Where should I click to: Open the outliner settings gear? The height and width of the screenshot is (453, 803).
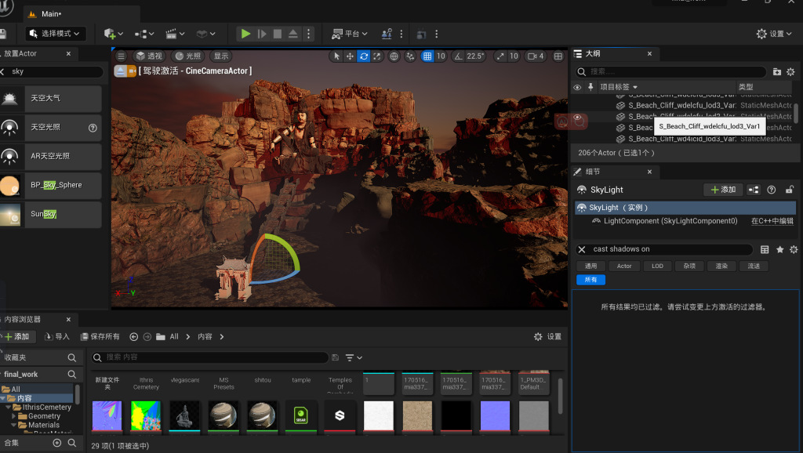(790, 71)
